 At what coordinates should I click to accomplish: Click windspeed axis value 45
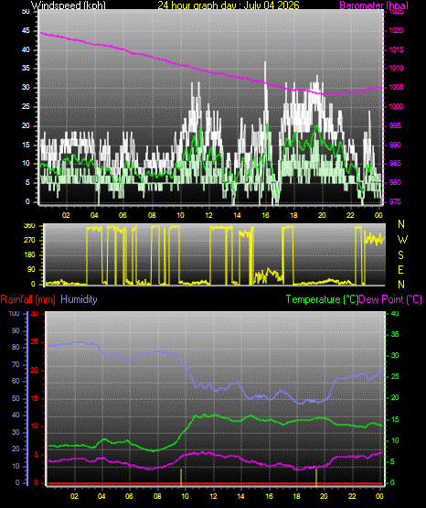pyautogui.click(x=26, y=31)
